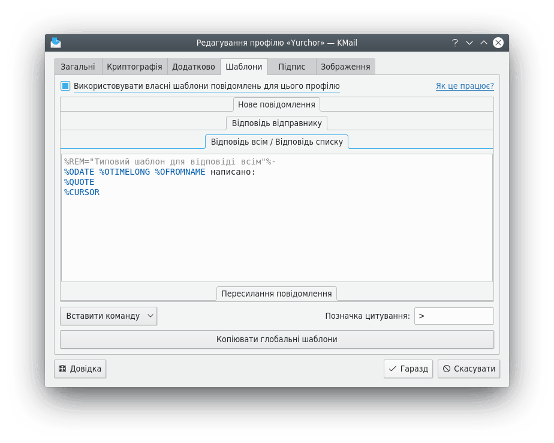This screenshot has height=443, width=554.
Task: Click the cancel icon on Скасувати button
Action: [x=445, y=369]
